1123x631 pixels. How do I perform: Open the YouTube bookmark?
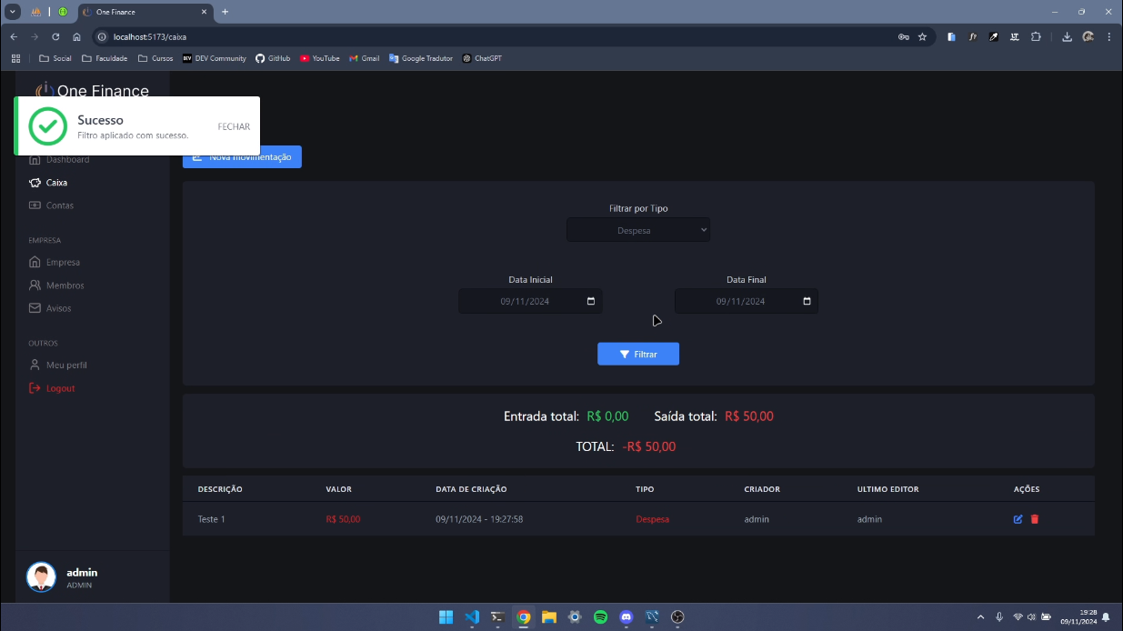click(x=320, y=58)
